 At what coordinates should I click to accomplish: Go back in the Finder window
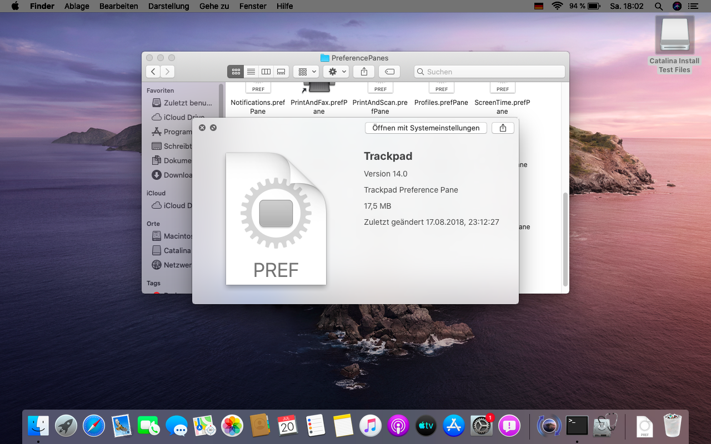click(153, 72)
